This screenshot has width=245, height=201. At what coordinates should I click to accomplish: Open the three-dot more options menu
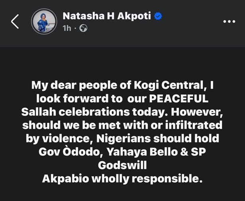point(229,21)
